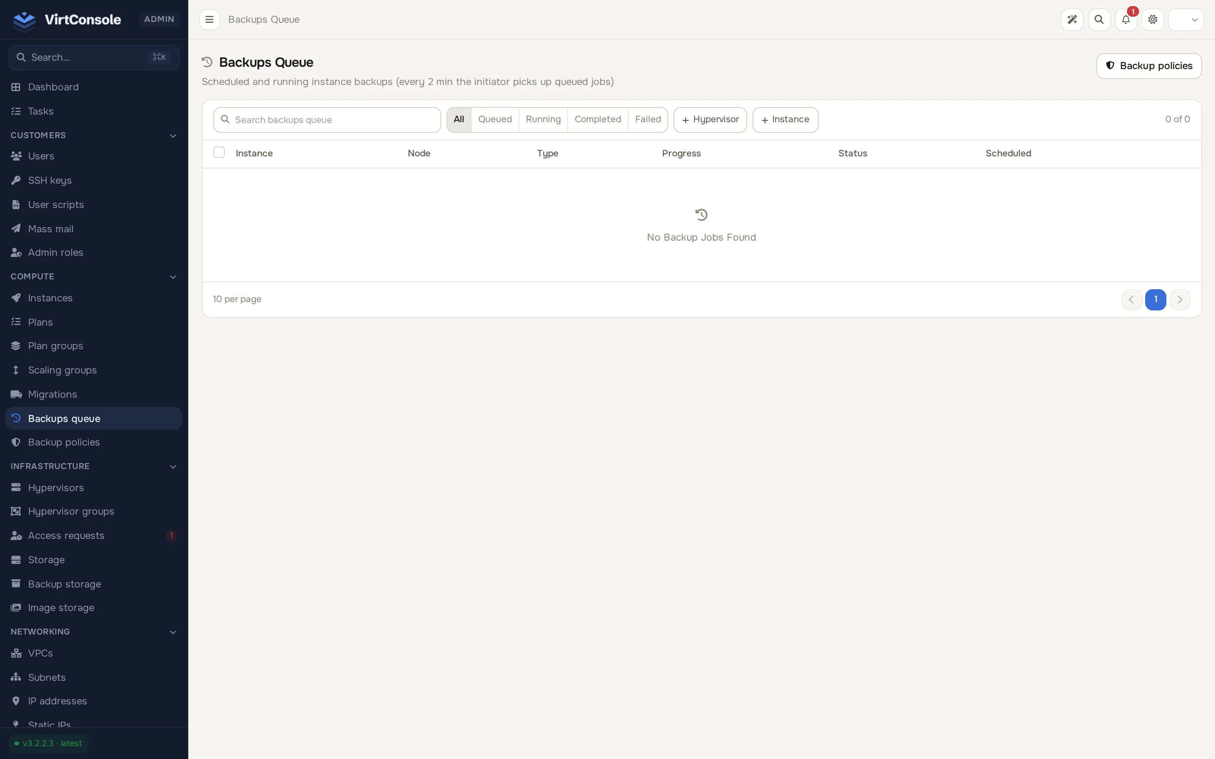Click the Status column header
Viewport: 1215px width, 759px height.
(x=852, y=153)
